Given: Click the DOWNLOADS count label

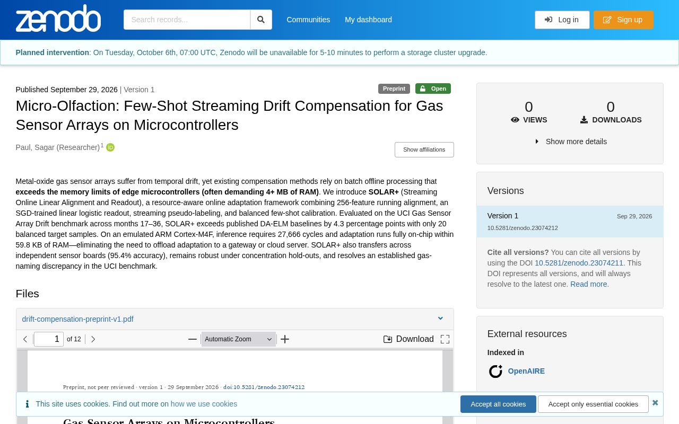Looking at the screenshot, I should [x=611, y=120].
